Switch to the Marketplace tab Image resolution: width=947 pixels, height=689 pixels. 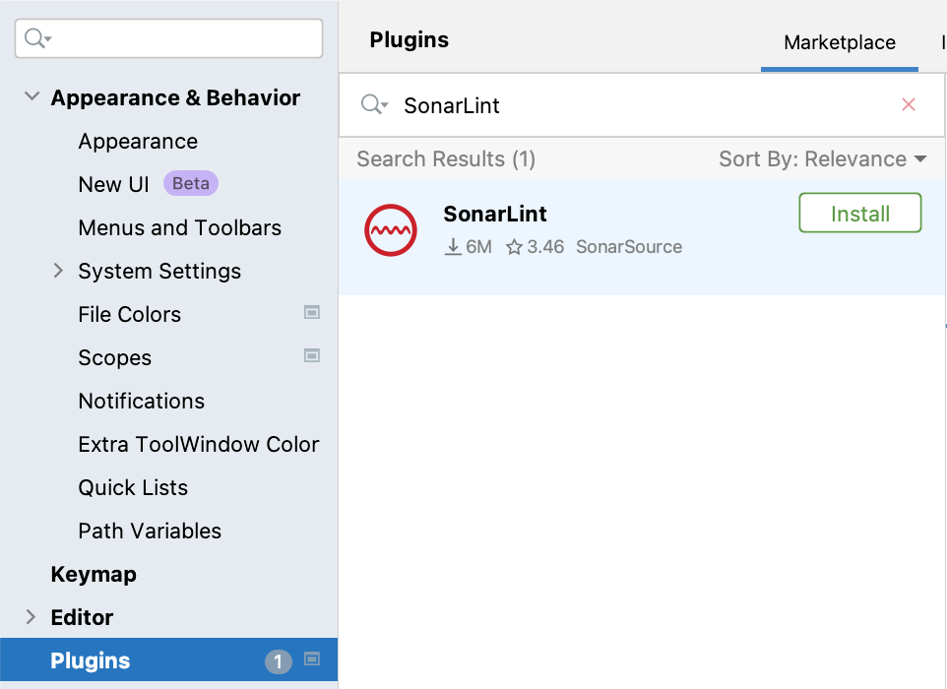840,42
